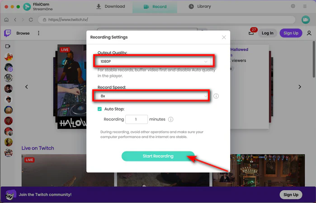
Task: Open the user profile icon
Action: [309, 33]
